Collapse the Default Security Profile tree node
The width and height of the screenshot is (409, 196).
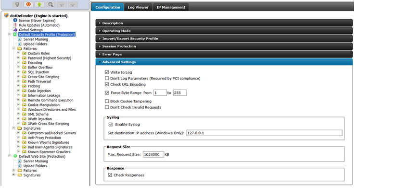(x=10, y=35)
